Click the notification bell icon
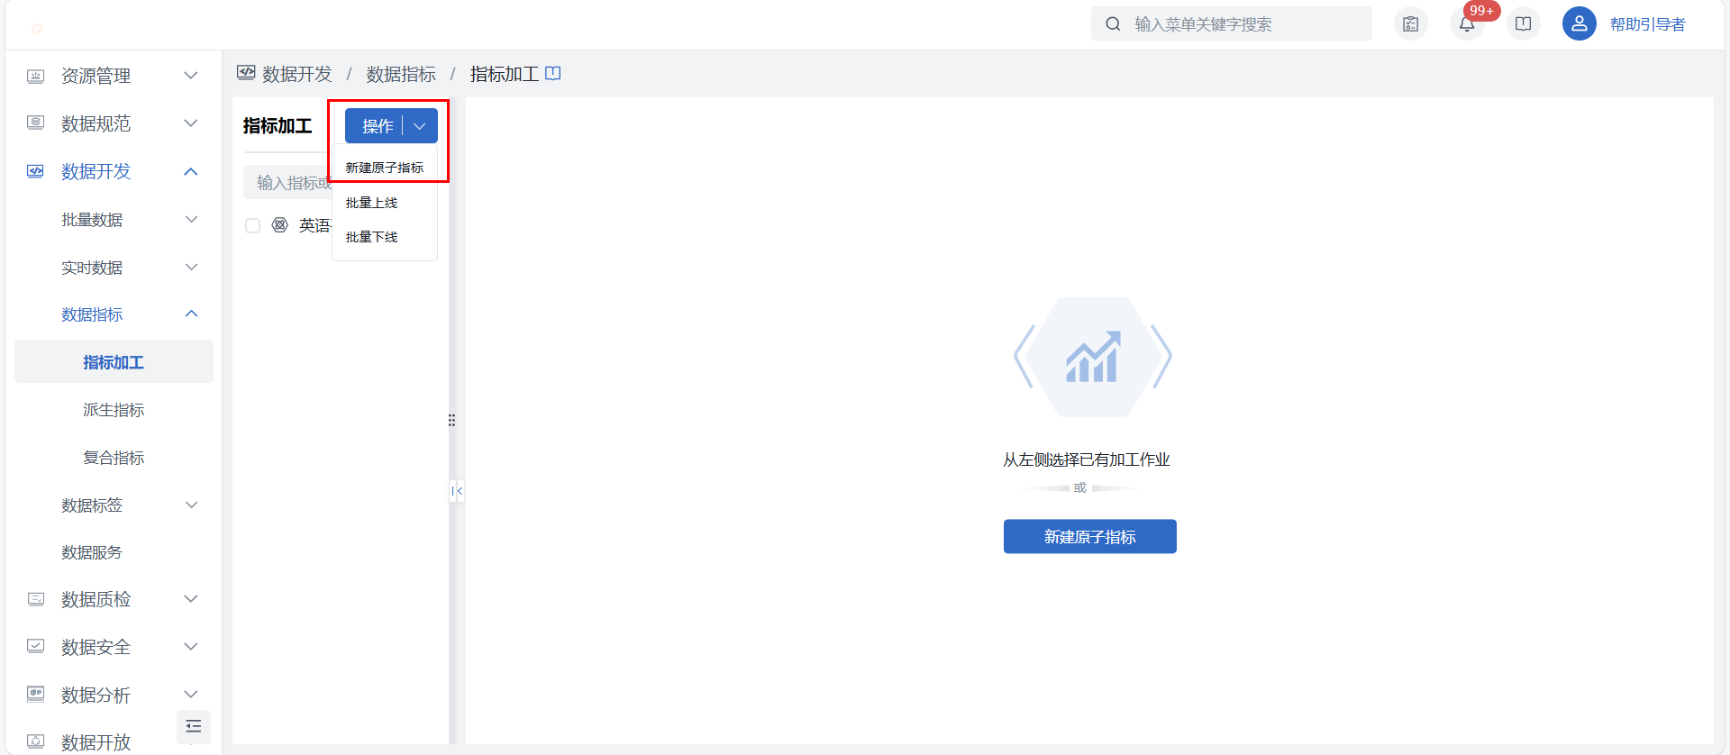This screenshot has height=755, width=1730. coord(1467,24)
